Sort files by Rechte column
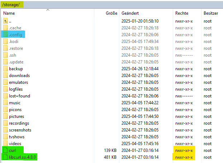 [181, 13]
